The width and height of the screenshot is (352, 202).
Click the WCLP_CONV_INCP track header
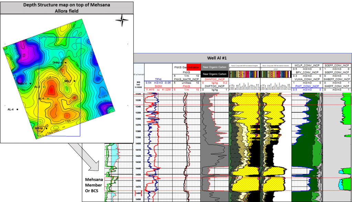(307, 65)
